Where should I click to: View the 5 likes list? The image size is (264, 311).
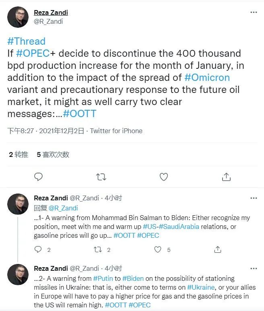(x=53, y=154)
